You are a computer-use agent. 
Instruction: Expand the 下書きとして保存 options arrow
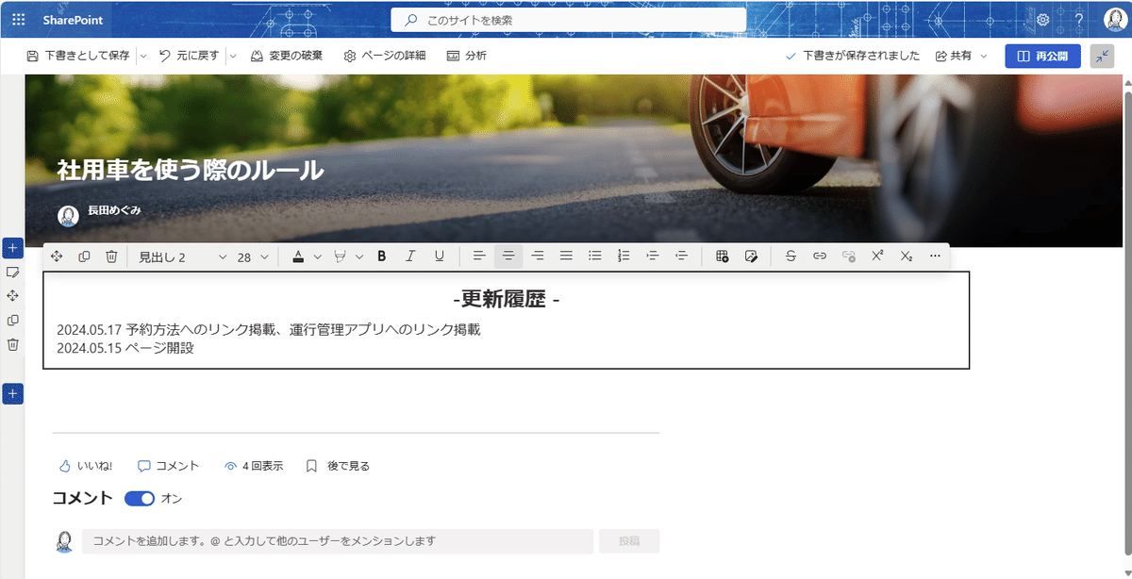(143, 56)
